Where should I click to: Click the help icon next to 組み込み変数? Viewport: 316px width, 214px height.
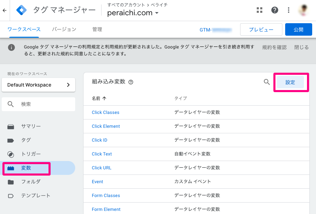click(x=131, y=82)
